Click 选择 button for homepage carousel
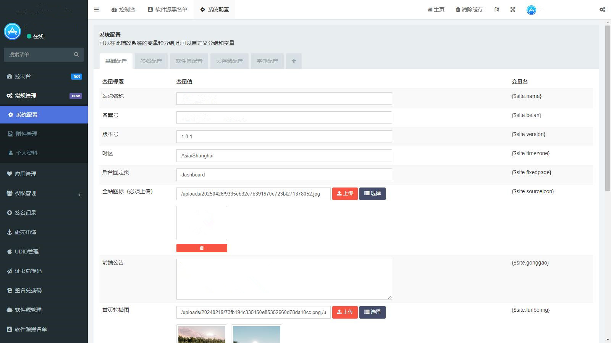 pyautogui.click(x=372, y=312)
